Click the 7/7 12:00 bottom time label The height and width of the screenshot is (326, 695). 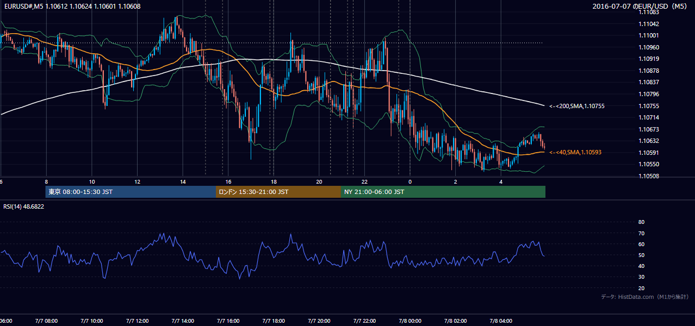[x=137, y=321]
